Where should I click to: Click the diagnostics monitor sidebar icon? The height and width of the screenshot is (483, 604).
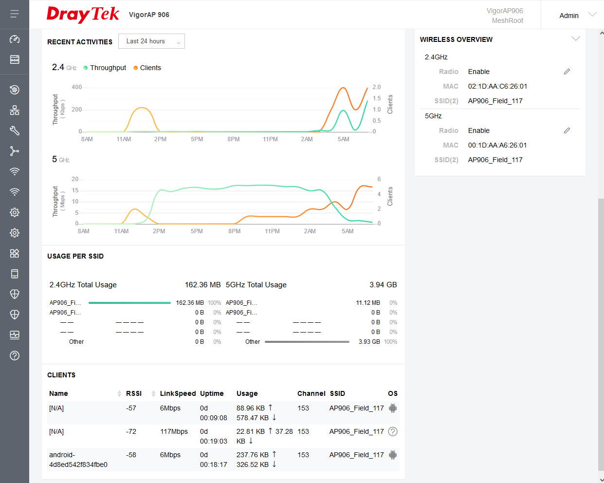[x=15, y=335]
